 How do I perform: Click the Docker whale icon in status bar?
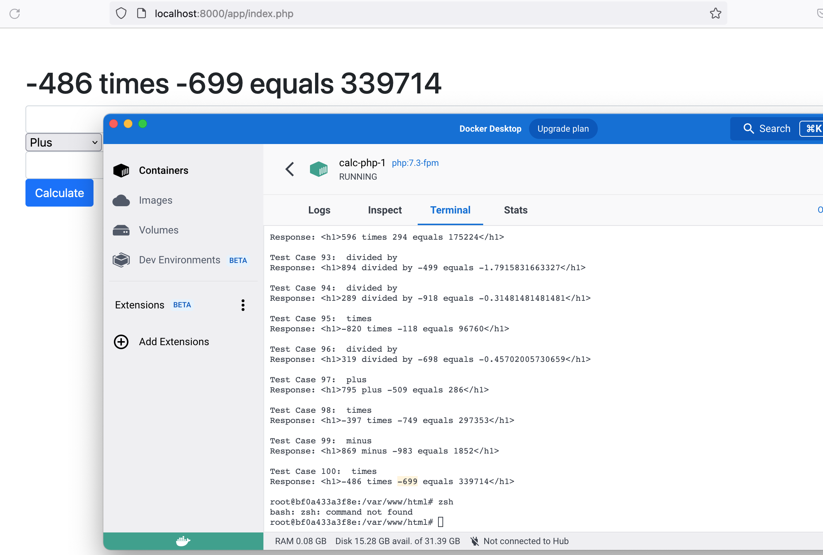pos(183,541)
